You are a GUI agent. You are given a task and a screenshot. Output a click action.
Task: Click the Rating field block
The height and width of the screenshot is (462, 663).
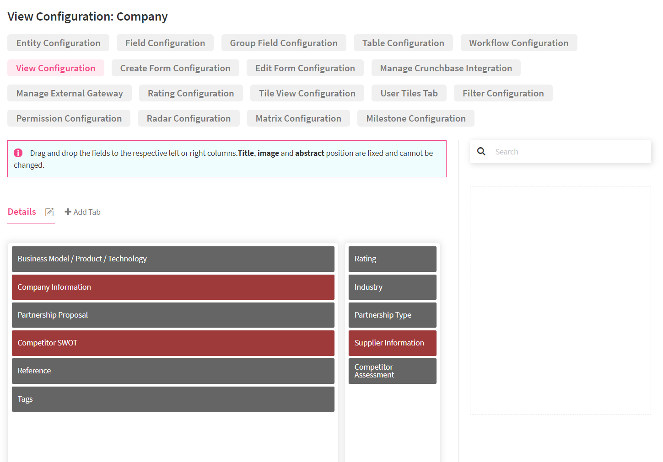(x=392, y=259)
